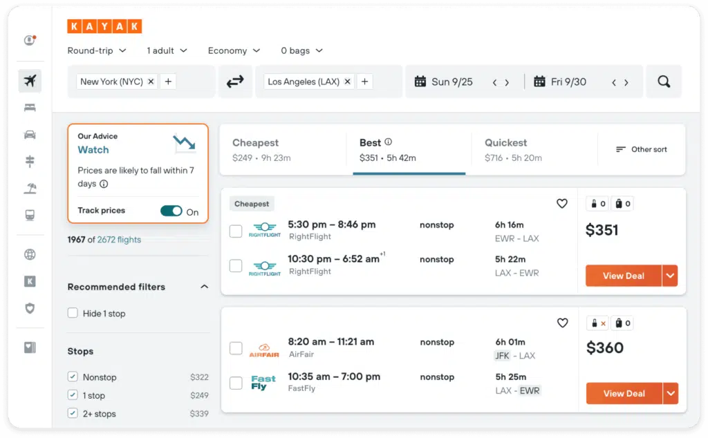Check the Hide 1 stop checkbox
The height and width of the screenshot is (438, 708).
tap(73, 313)
